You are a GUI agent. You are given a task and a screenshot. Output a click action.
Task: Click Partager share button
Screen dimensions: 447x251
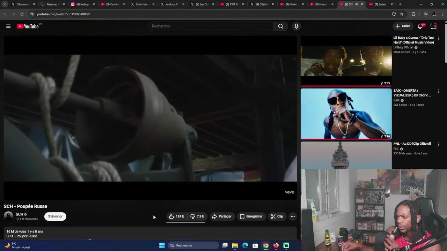click(x=222, y=216)
